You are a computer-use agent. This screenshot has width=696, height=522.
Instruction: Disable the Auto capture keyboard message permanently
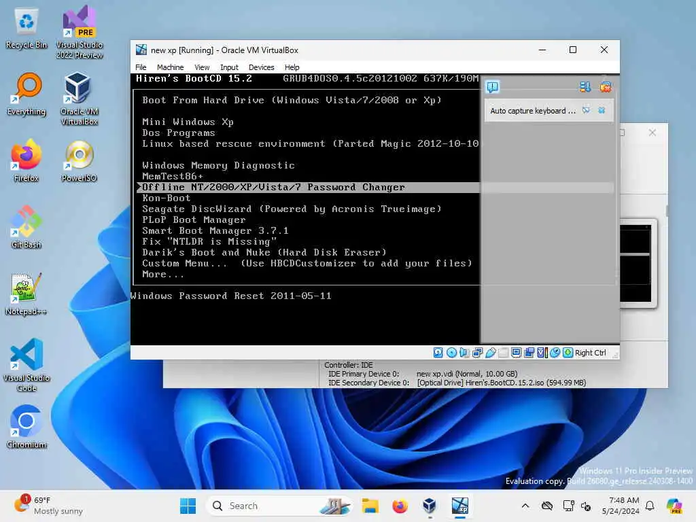pyautogui.click(x=586, y=110)
